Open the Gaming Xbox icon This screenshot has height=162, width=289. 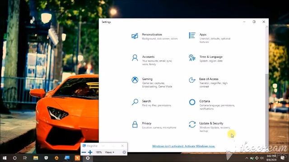pos(135,80)
